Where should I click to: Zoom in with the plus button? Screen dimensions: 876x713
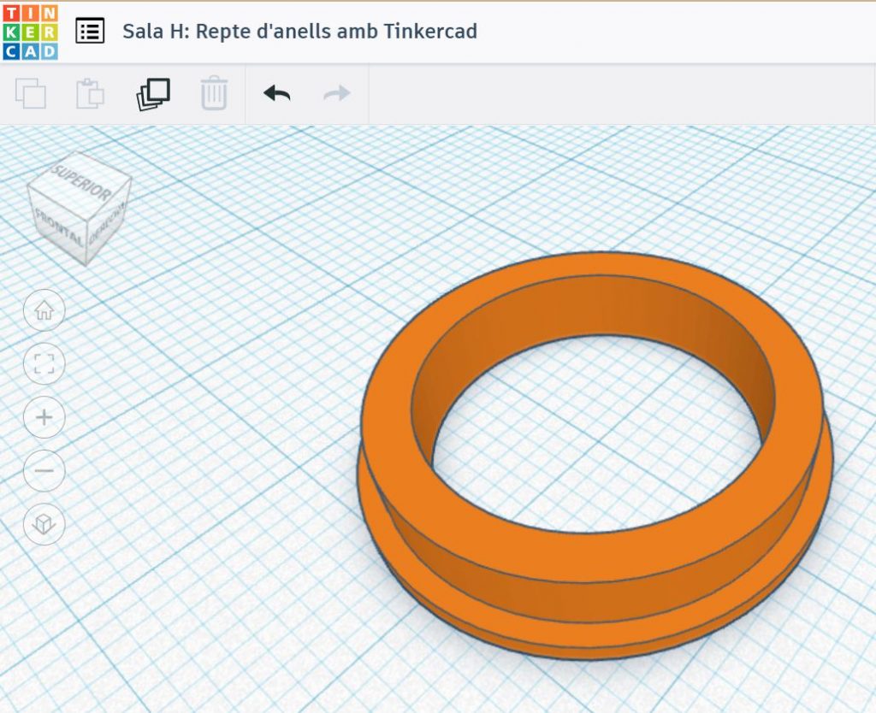(44, 417)
